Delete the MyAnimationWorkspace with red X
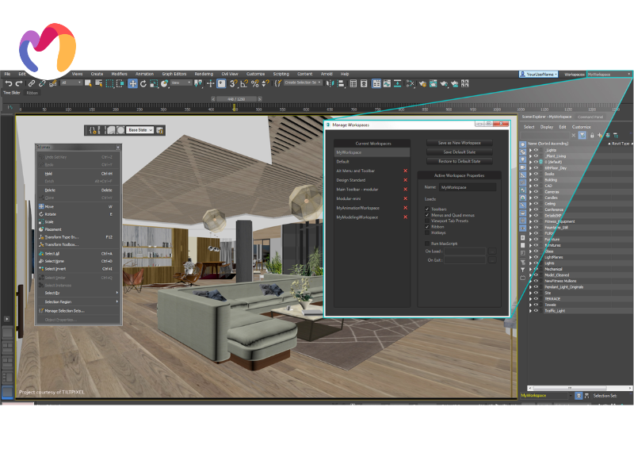The image size is (634, 476). [x=405, y=208]
